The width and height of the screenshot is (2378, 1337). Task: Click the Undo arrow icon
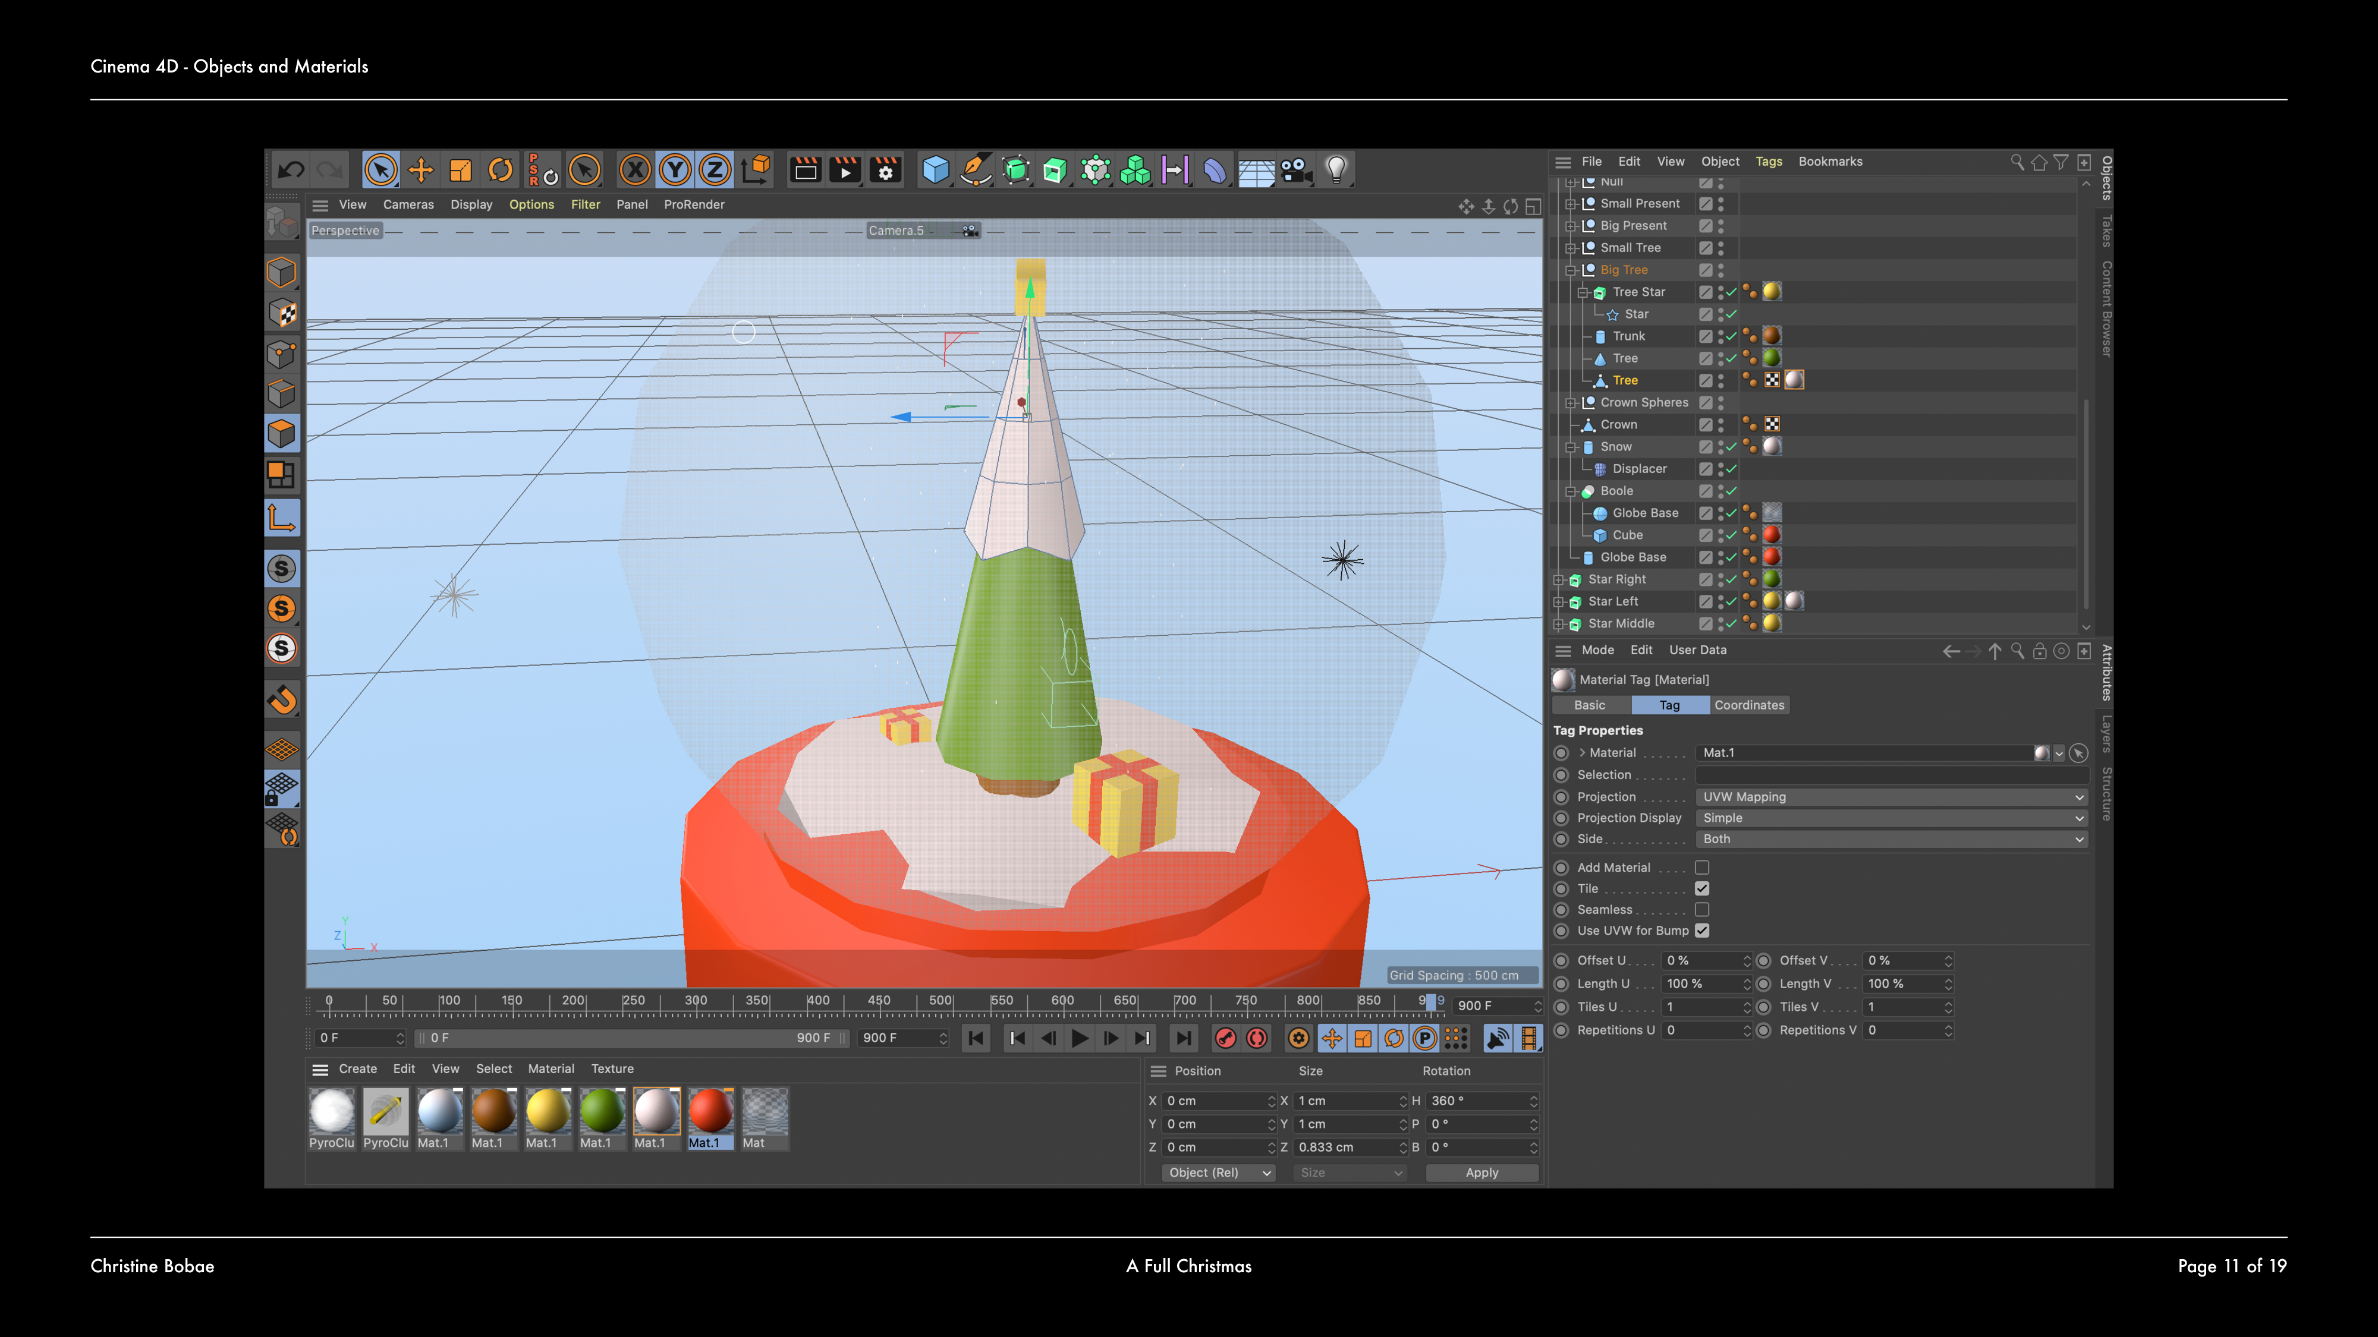[x=291, y=170]
